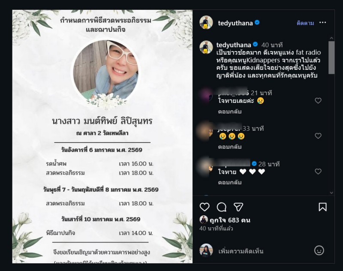This screenshot has width=343, height=271.
Task: Like the post with heart icon
Action: 205,207
